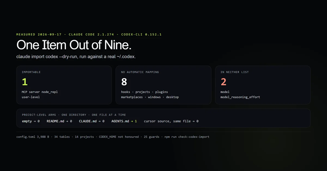Click the green number 1 in Importable card

tap(25, 82)
